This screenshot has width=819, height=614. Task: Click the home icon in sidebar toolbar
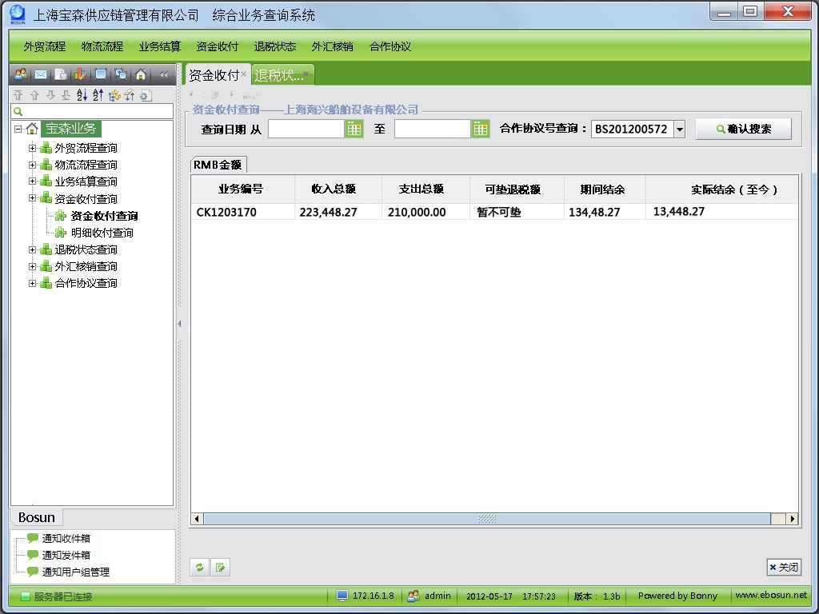[x=141, y=74]
